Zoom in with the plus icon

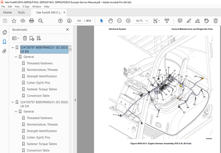point(127,21)
